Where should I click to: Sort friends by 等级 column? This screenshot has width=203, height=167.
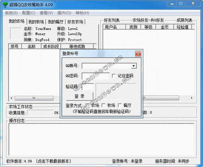point(148,27)
